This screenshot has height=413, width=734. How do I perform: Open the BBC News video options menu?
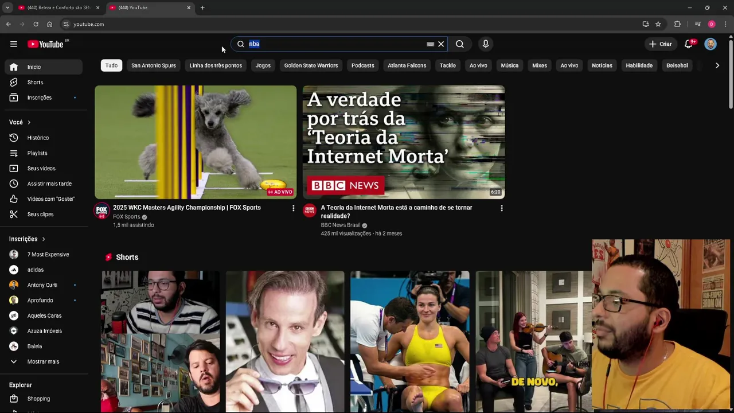coord(501,208)
